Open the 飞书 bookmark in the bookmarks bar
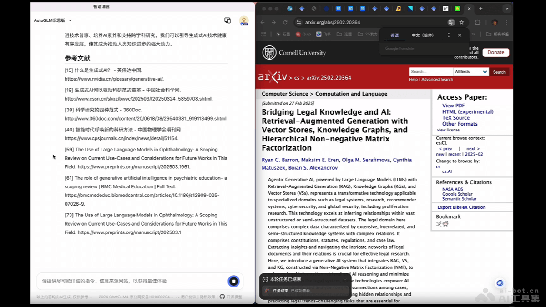The image size is (546, 307). click(x=324, y=34)
